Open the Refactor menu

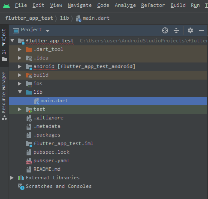pos(153,5)
